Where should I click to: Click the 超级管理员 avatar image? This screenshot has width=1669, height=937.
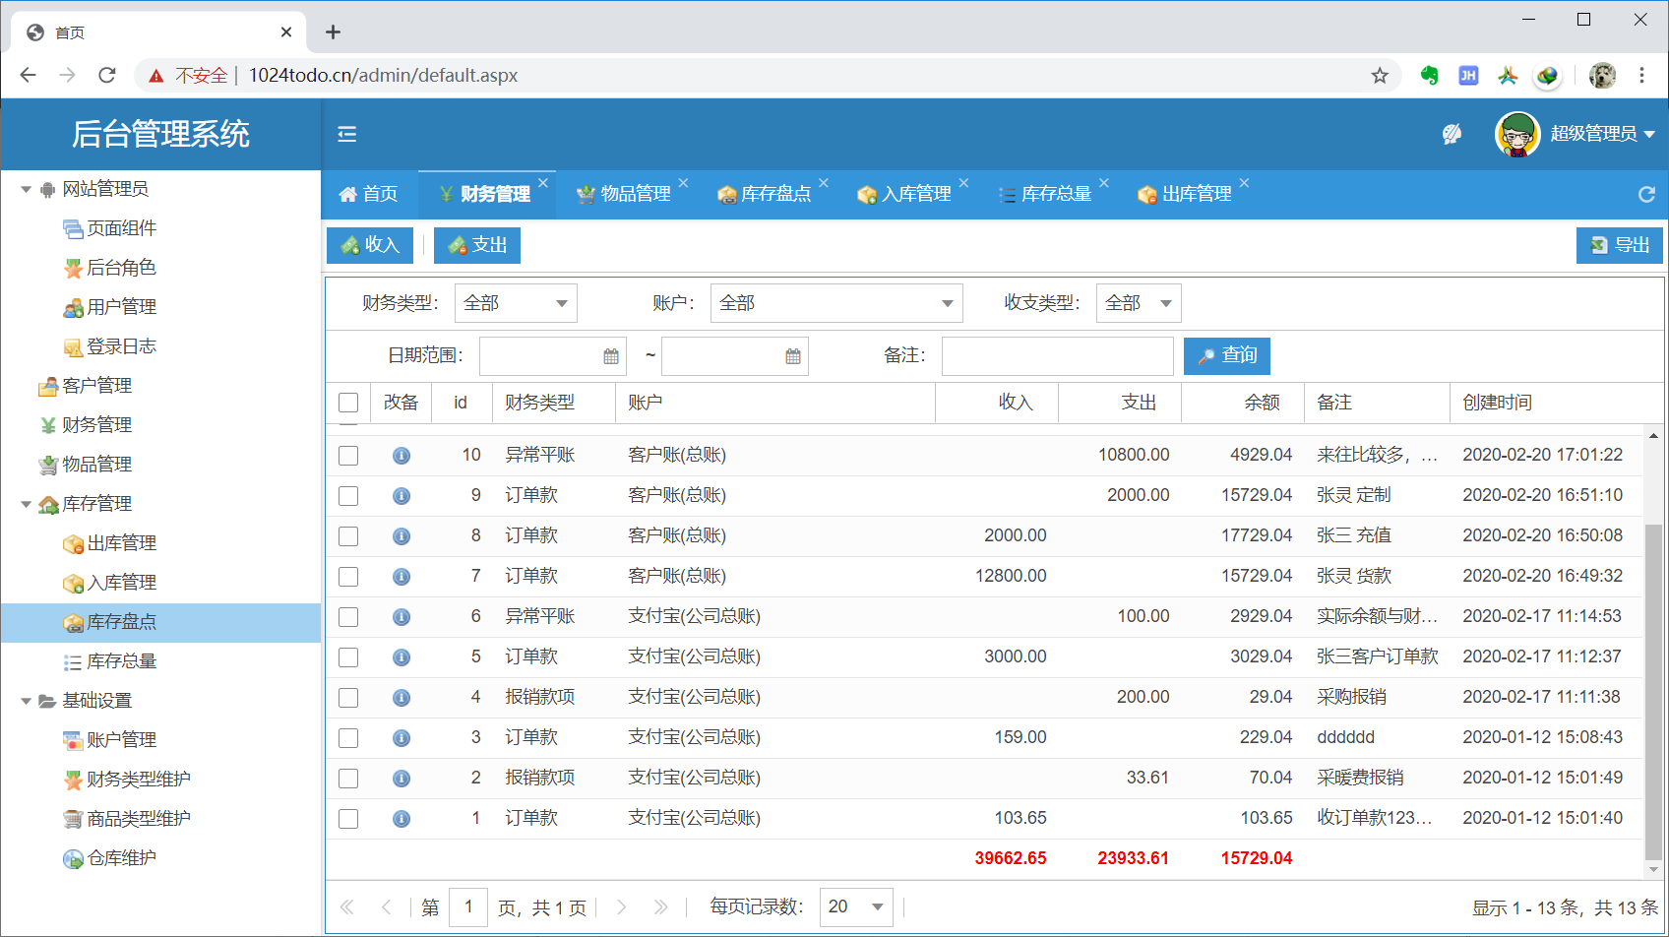[x=1517, y=134]
